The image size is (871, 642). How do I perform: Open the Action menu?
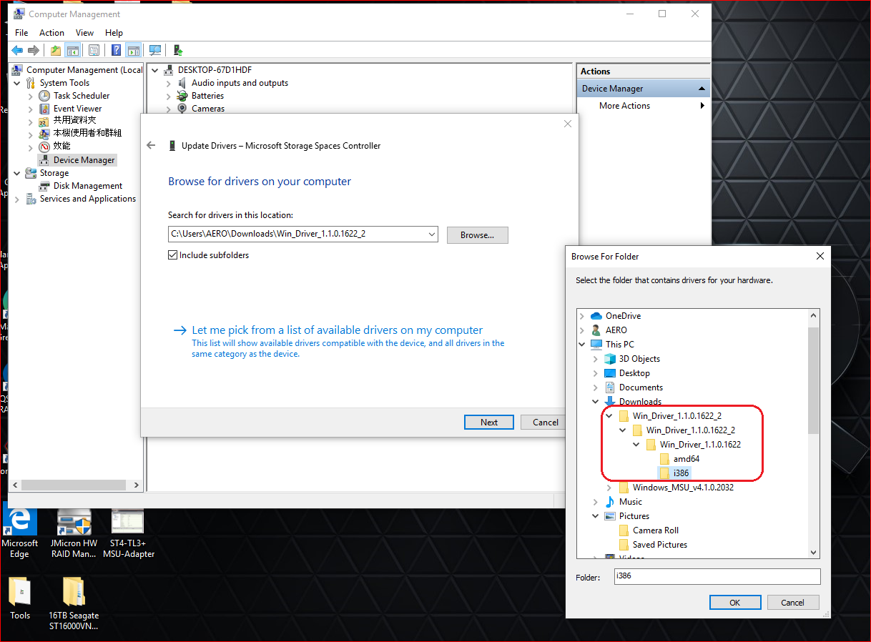point(51,33)
